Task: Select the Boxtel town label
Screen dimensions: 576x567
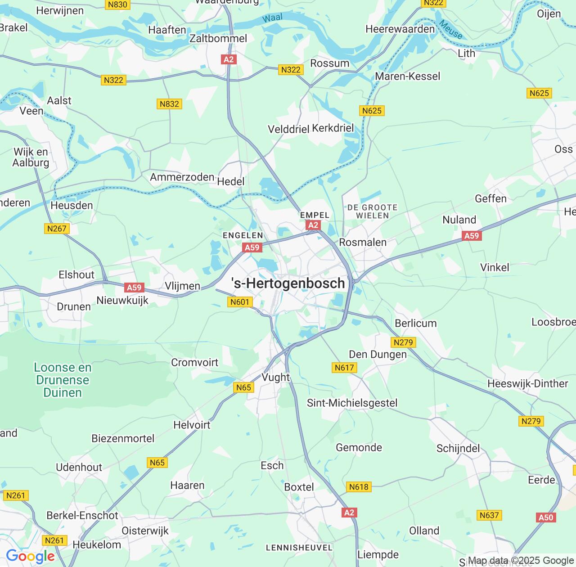Action: point(299,487)
